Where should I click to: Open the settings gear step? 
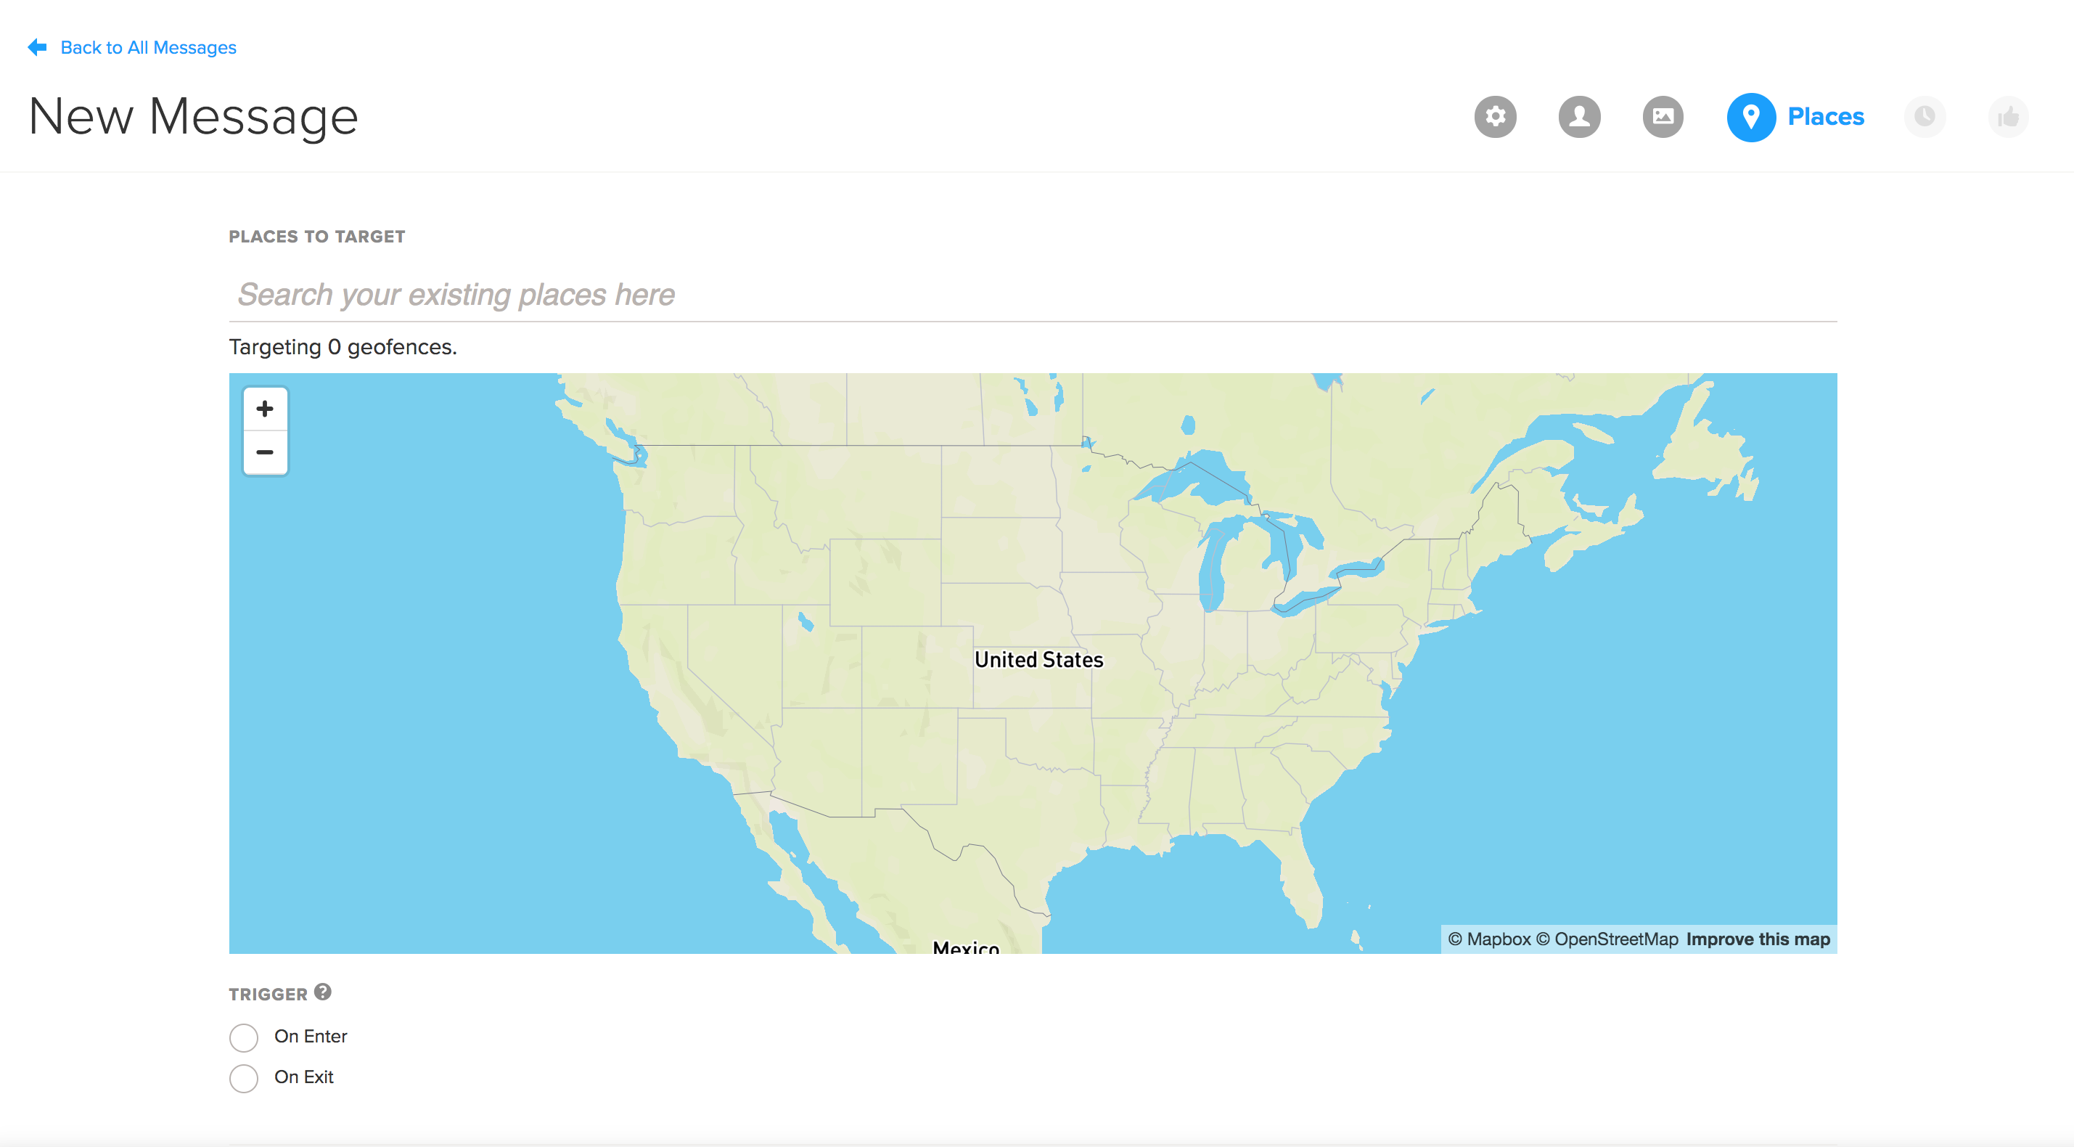coord(1495,117)
